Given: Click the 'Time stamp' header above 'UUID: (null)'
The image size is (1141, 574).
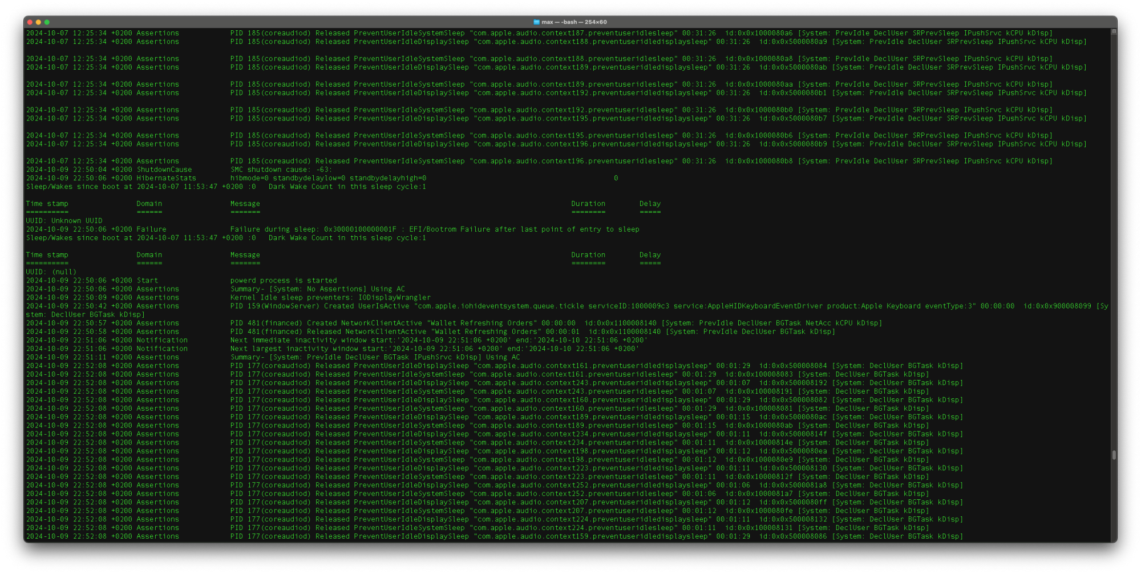Looking at the screenshot, I should (x=47, y=255).
